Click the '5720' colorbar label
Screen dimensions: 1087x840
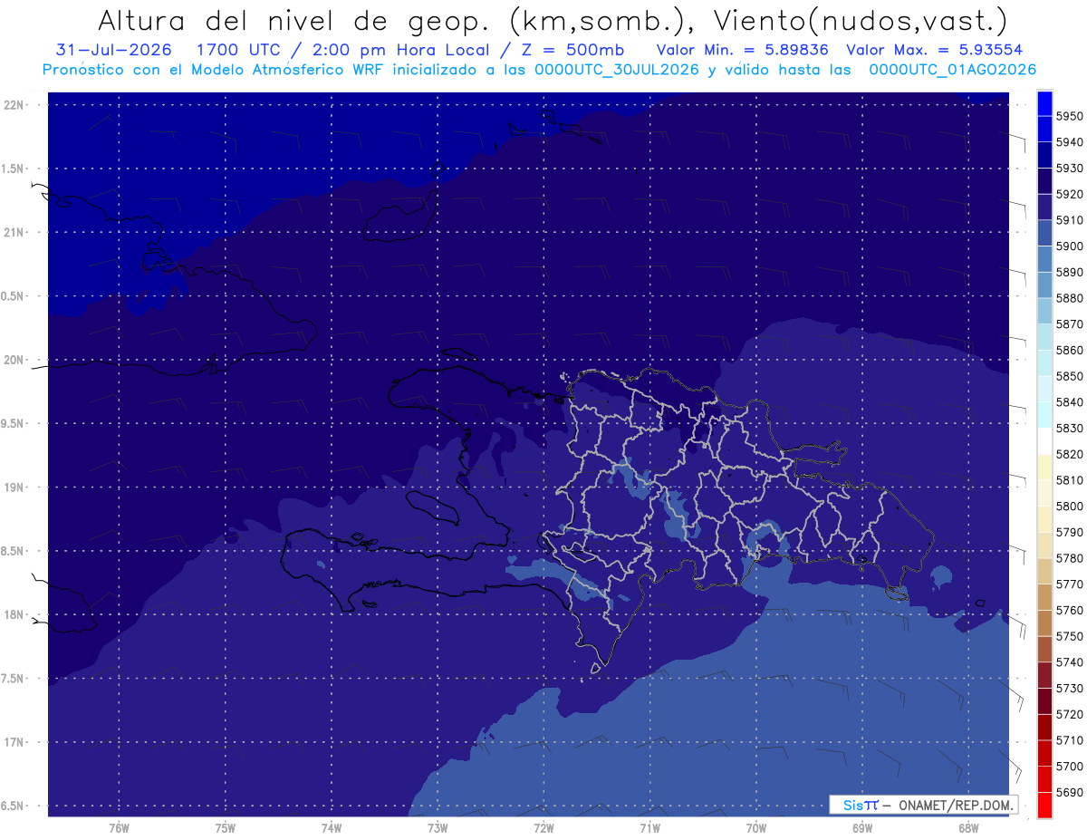(1070, 714)
